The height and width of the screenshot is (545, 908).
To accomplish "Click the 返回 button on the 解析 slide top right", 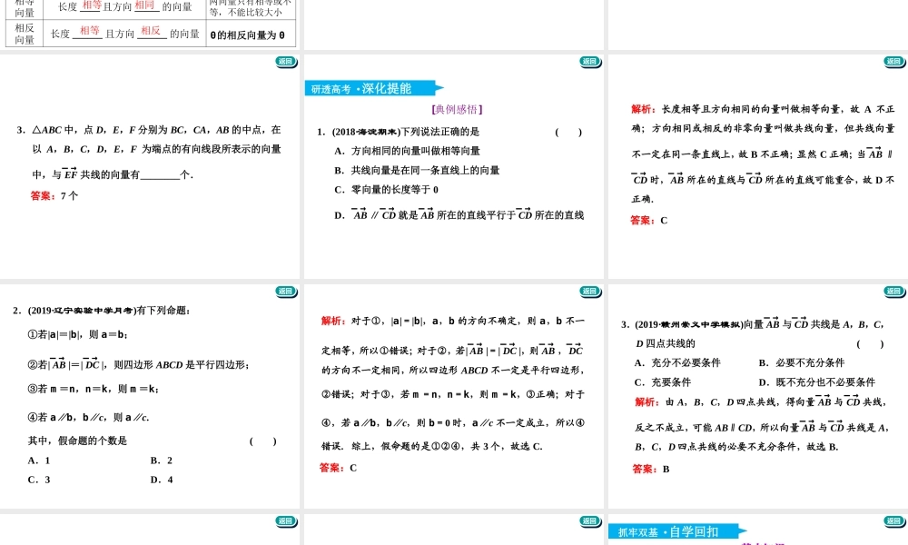I will point(892,64).
